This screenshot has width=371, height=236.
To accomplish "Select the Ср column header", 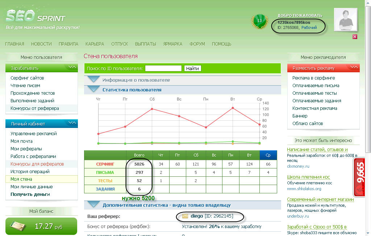I will point(268,155).
